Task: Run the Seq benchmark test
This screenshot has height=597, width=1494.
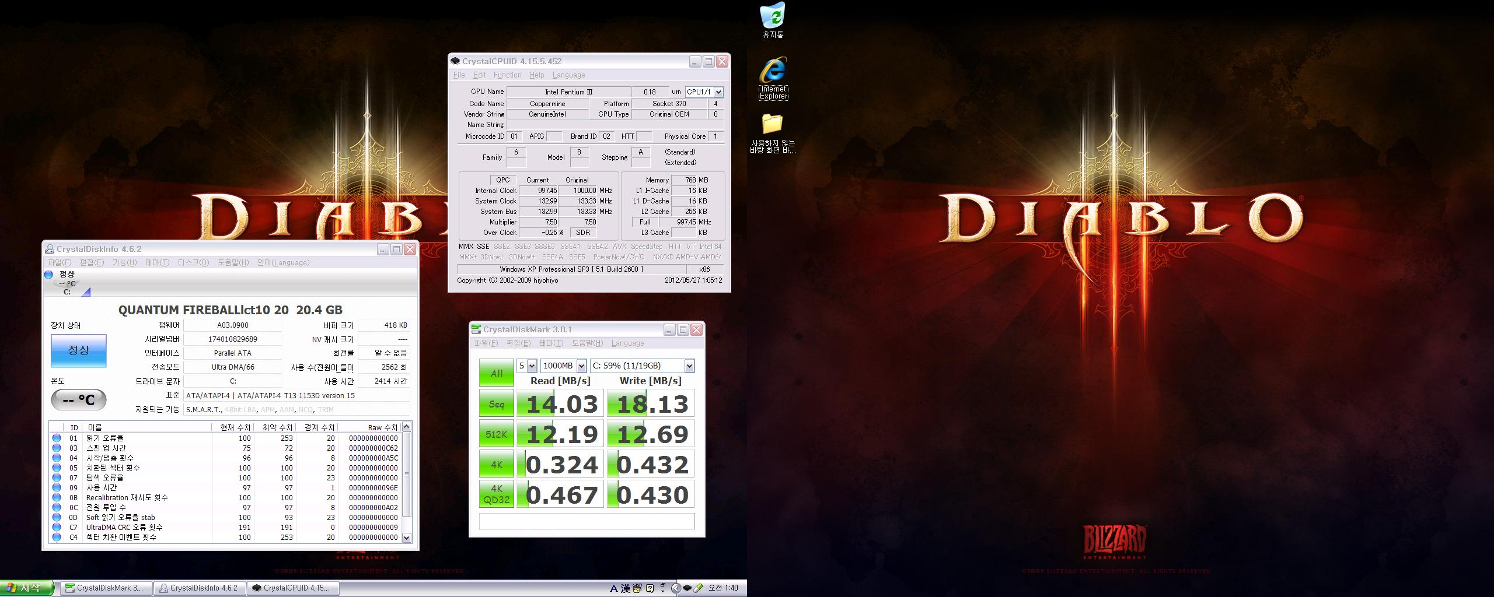Action: 497,403
